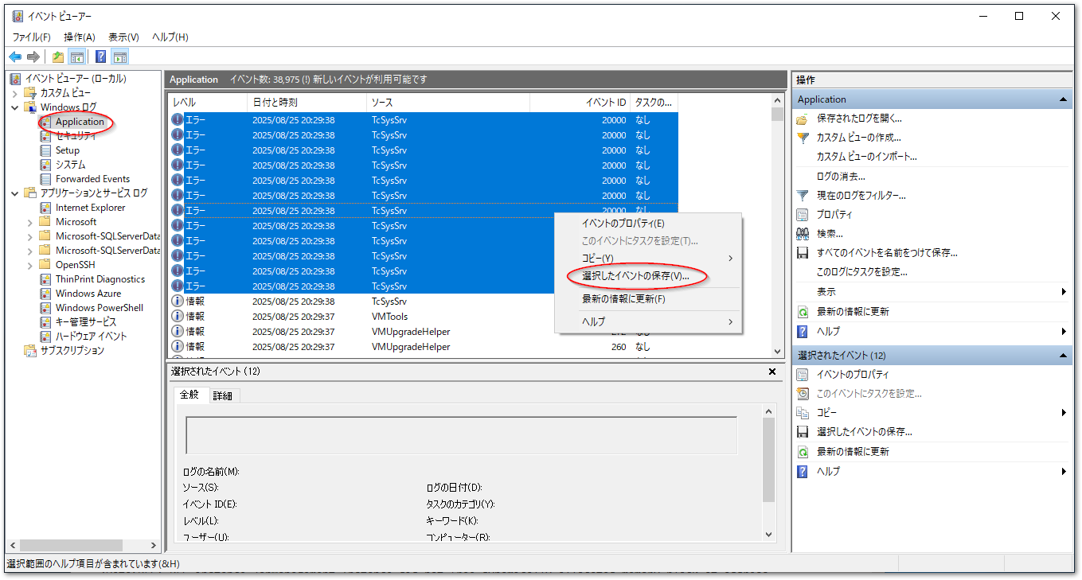The image size is (1082, 580).
Task: Expand the OpenSSH folder node
Action: tap(30, 265)
